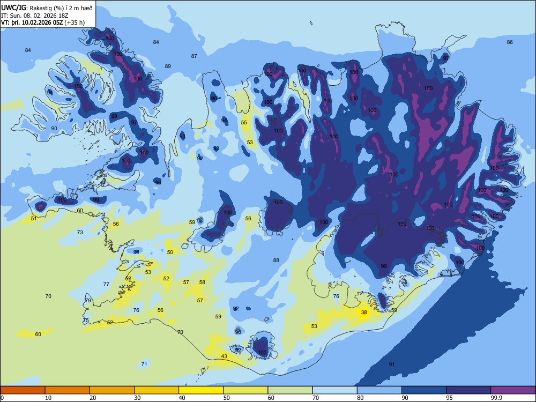The width and height of the screenshot is (536, 402).
Task: Click the legend label '95'
Action: 450,398
